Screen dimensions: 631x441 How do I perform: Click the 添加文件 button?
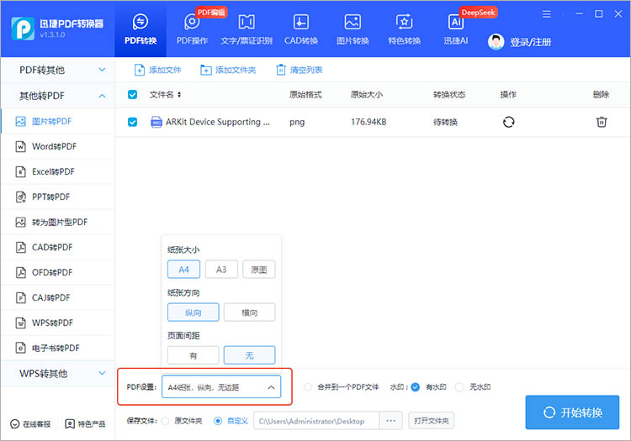[x=158, y=70]
